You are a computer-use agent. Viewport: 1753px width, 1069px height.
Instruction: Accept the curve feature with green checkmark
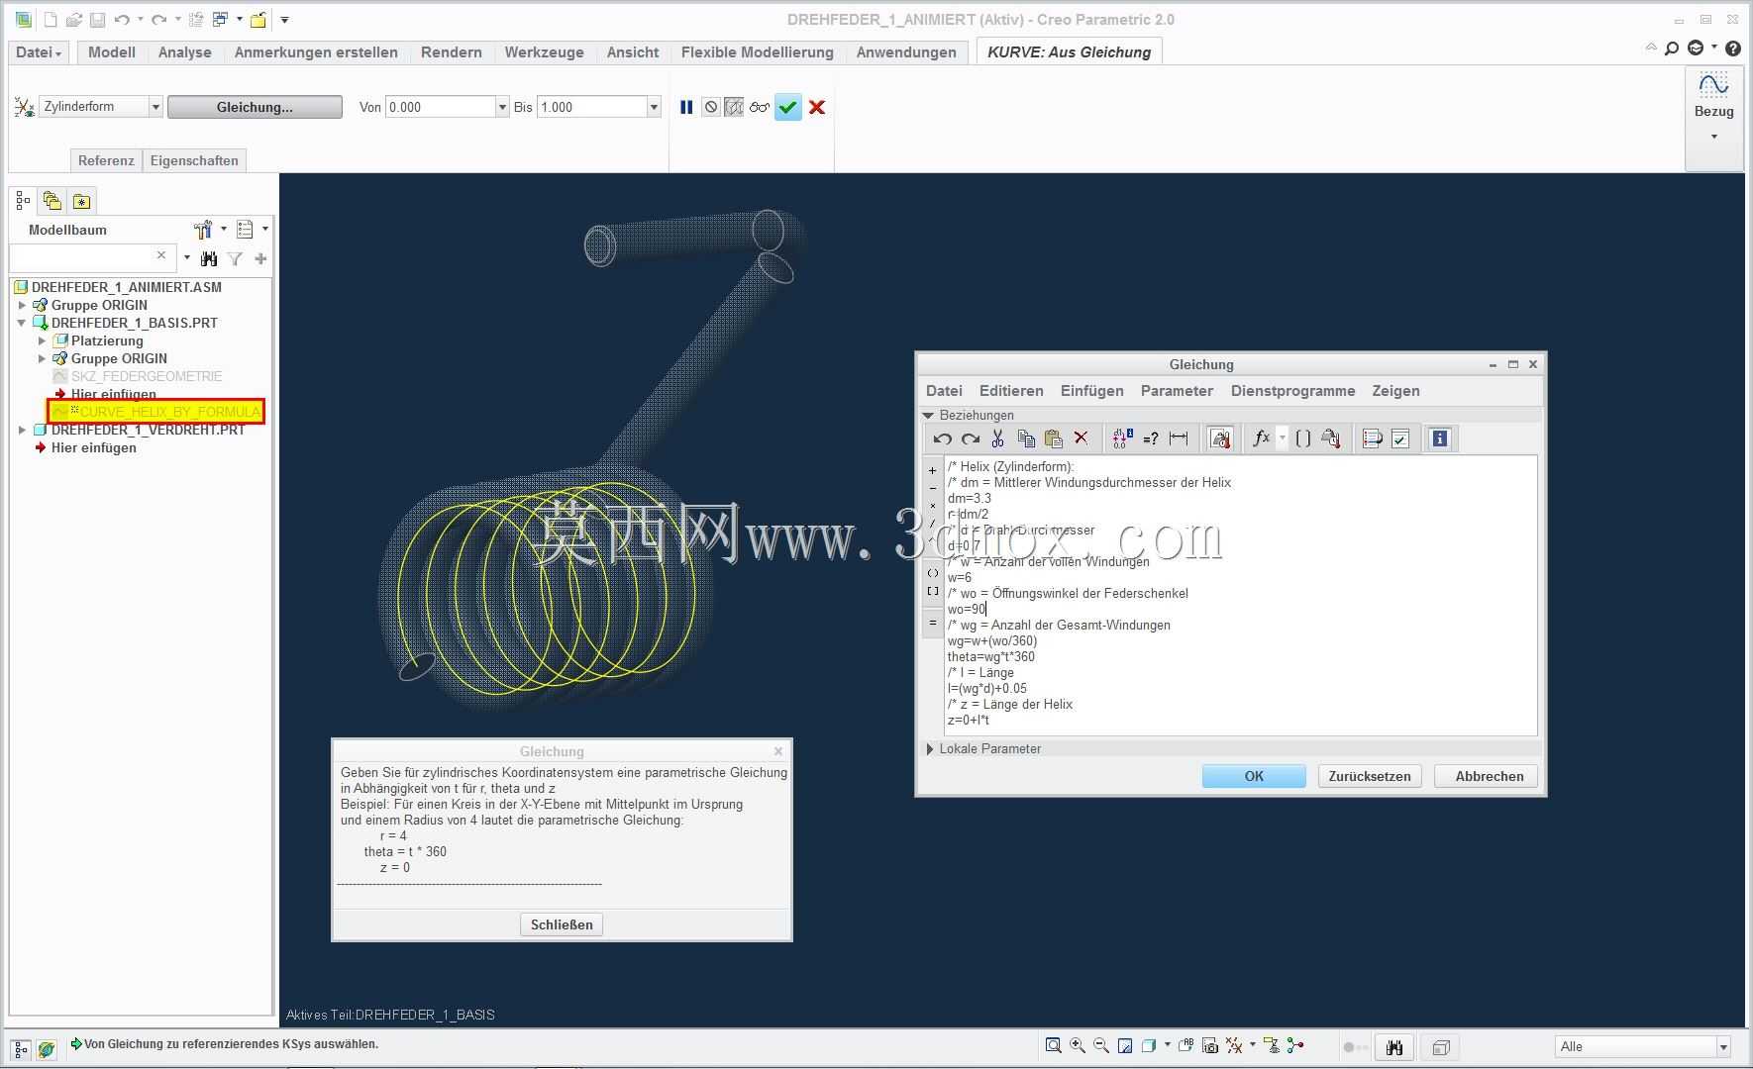pyautogui.click(x=788, y=107)
